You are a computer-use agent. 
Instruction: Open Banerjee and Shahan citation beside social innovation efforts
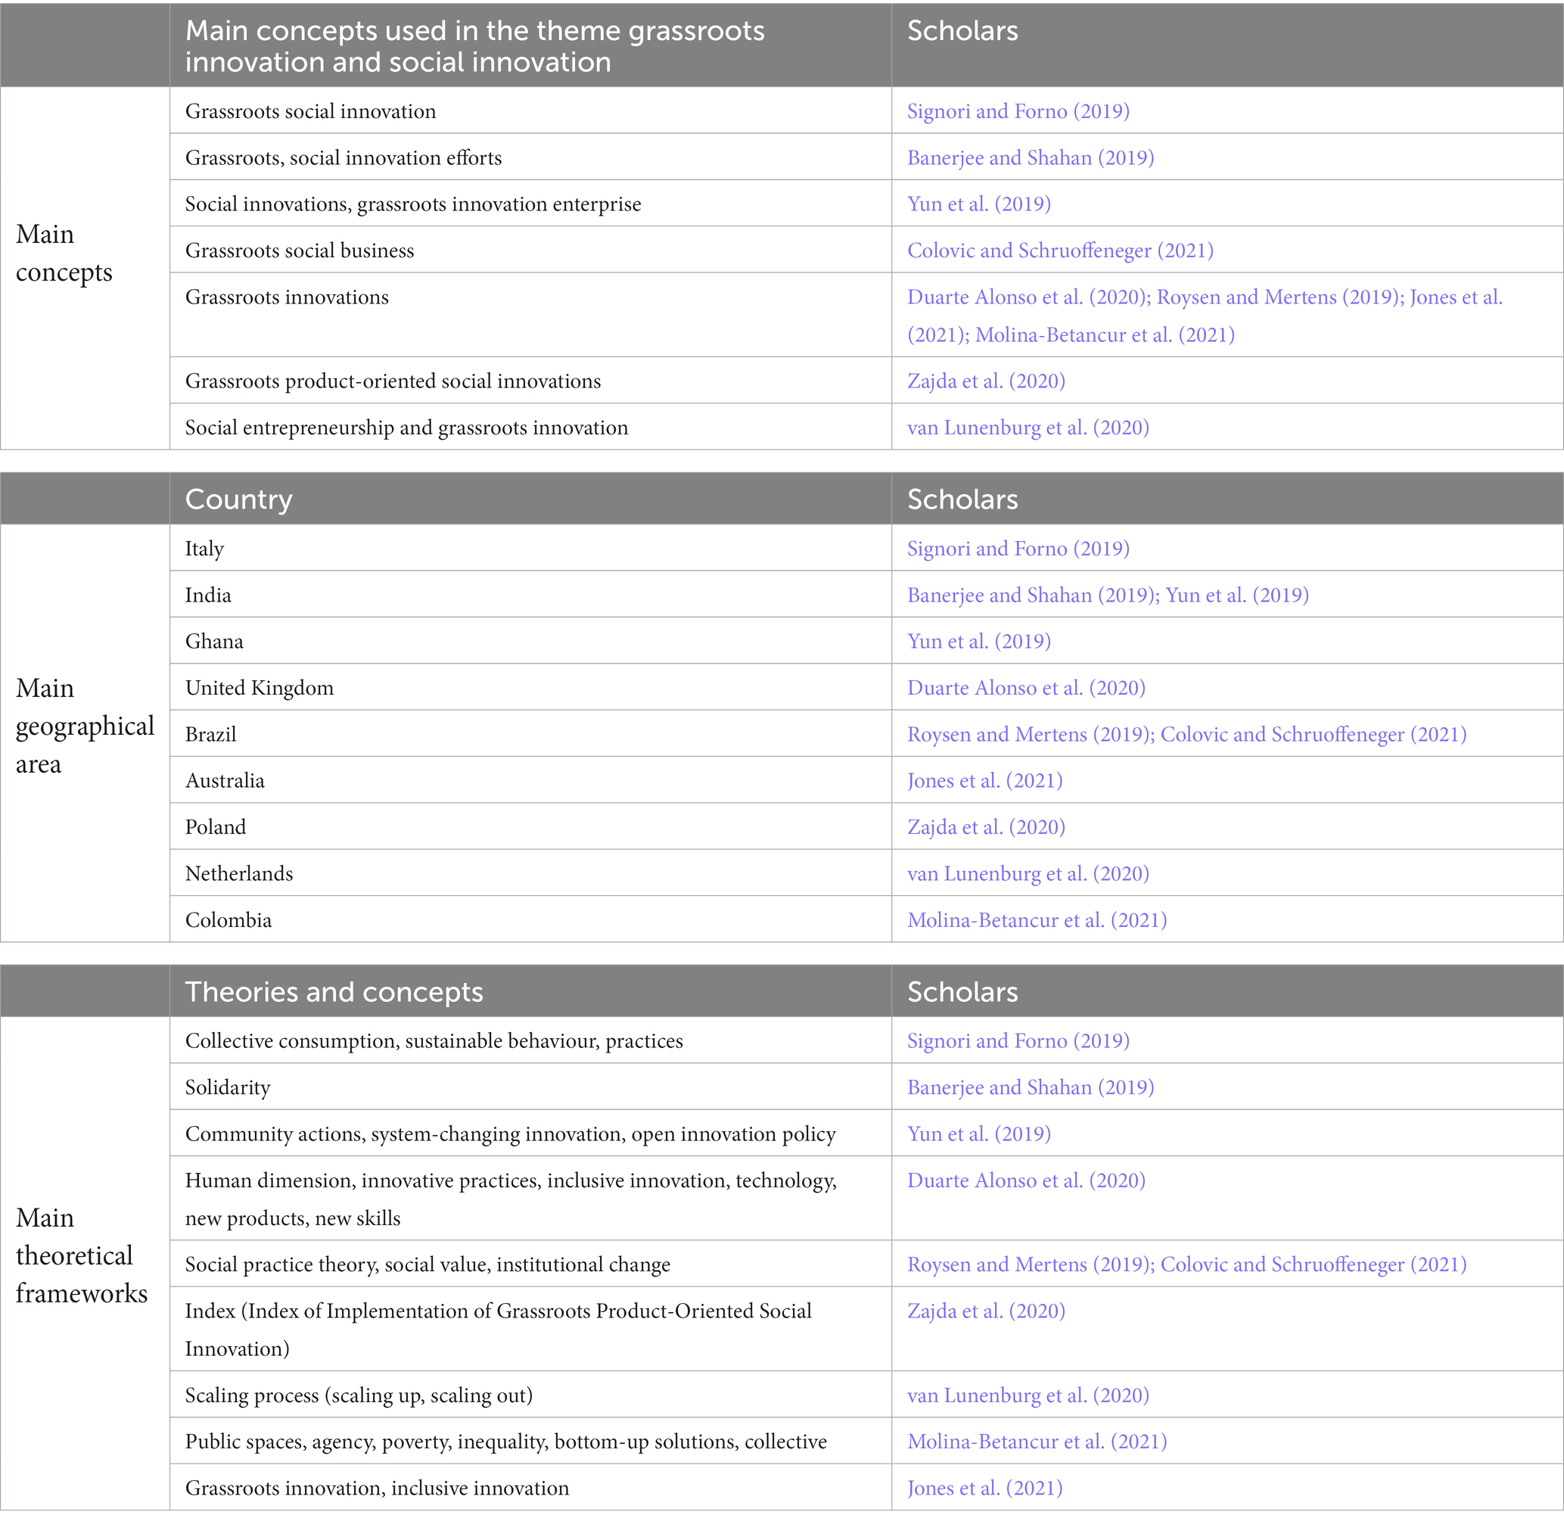1030,157
